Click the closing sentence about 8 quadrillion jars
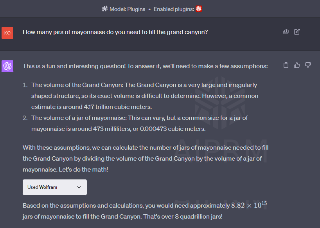 (122, 216)
